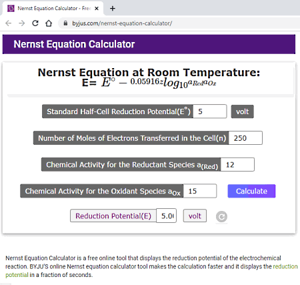The width and height of the screenshot is (300, 285).
Task: Click the browser back arrow
Action: pos(9,23)
